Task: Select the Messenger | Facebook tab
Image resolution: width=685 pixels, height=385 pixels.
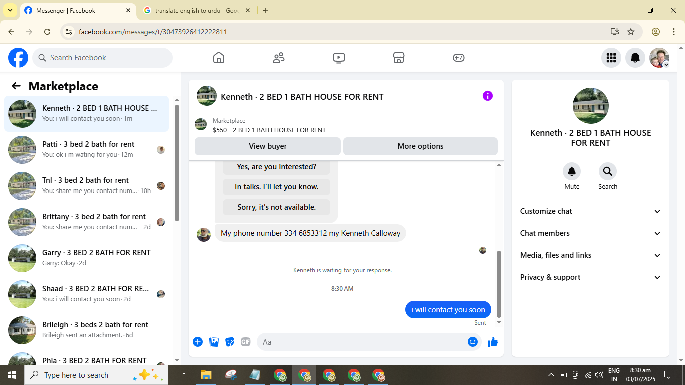Action: [78, 10]
